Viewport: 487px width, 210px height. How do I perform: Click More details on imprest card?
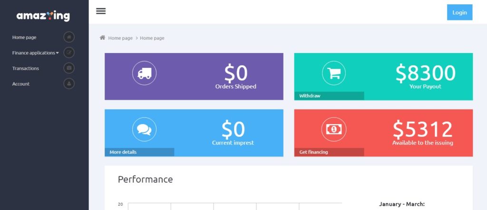139,152
